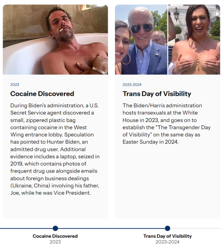
Task: Click the "2023" date label on left card
Action: click(x=14, y=85)
